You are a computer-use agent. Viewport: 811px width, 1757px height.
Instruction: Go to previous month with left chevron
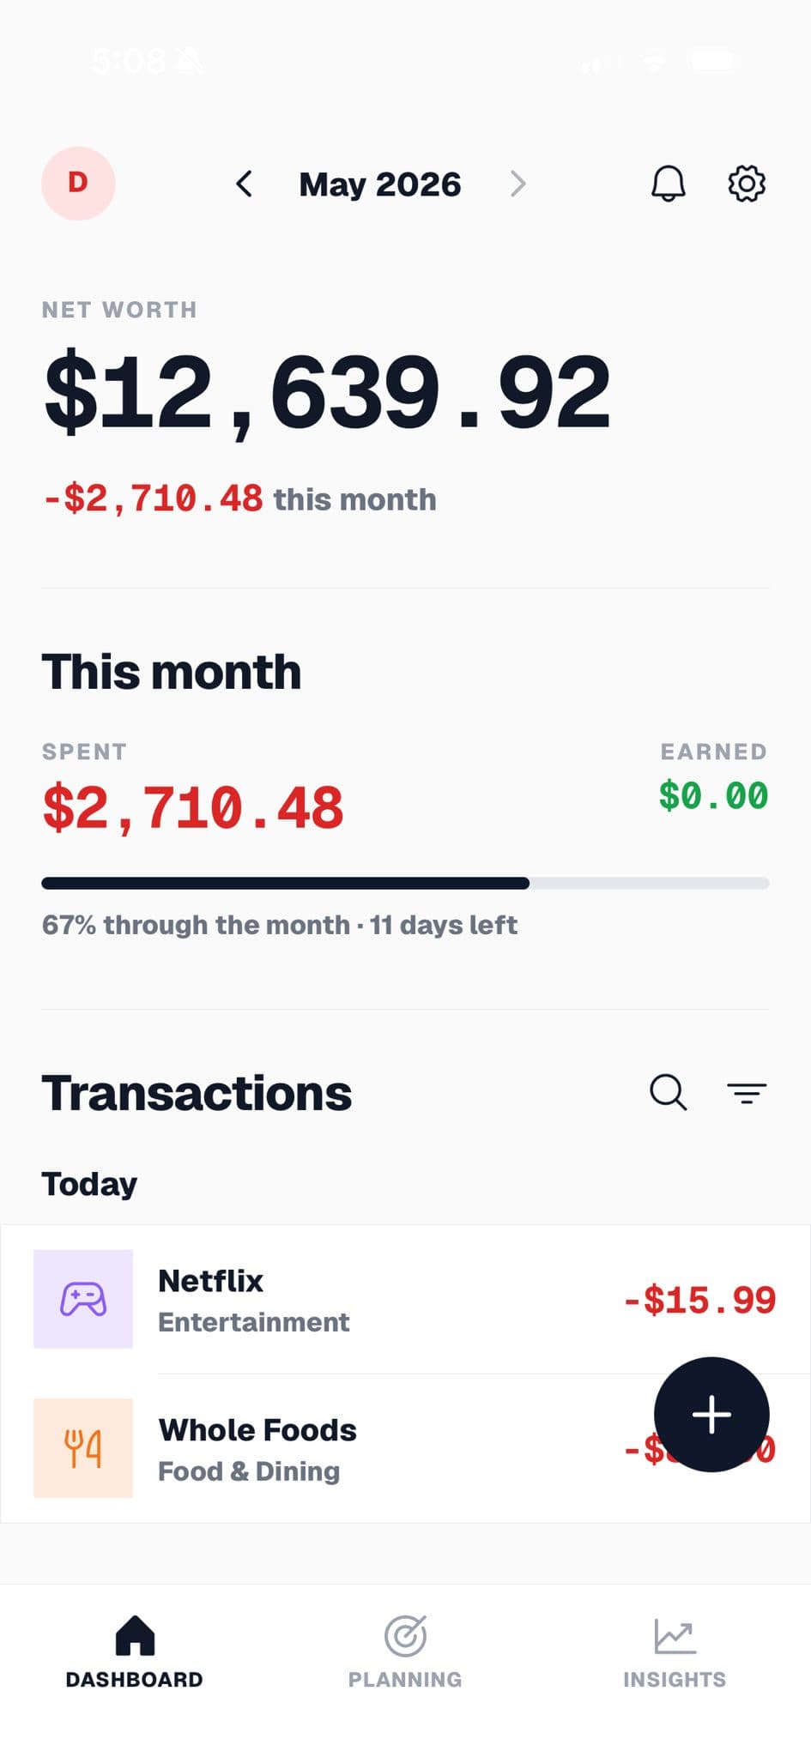pos(245,184)
